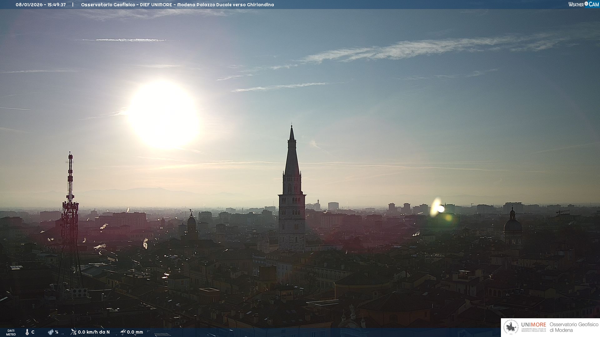Viewport: 600px width, 337px height.
Task: Click the humidity water drops icon
Action: [x=51, y=332]
